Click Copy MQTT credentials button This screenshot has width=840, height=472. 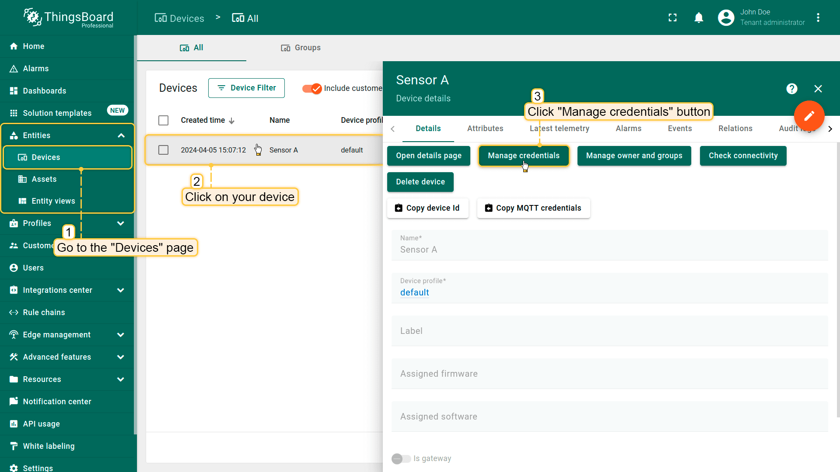533,208
